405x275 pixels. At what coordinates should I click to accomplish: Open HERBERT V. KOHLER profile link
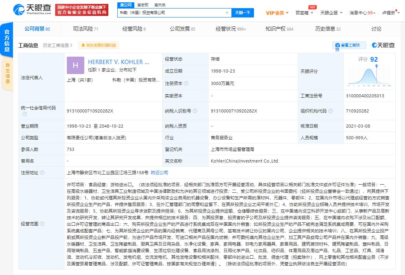(x=118, y=62)
